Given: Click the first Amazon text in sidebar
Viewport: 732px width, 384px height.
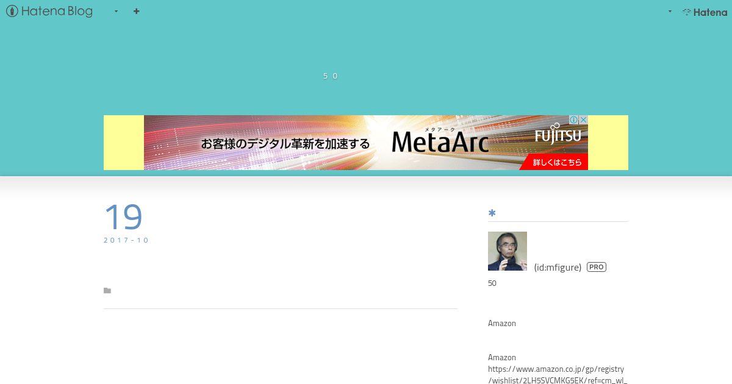Looking at the screenshot, I should (x=502, y=323).
